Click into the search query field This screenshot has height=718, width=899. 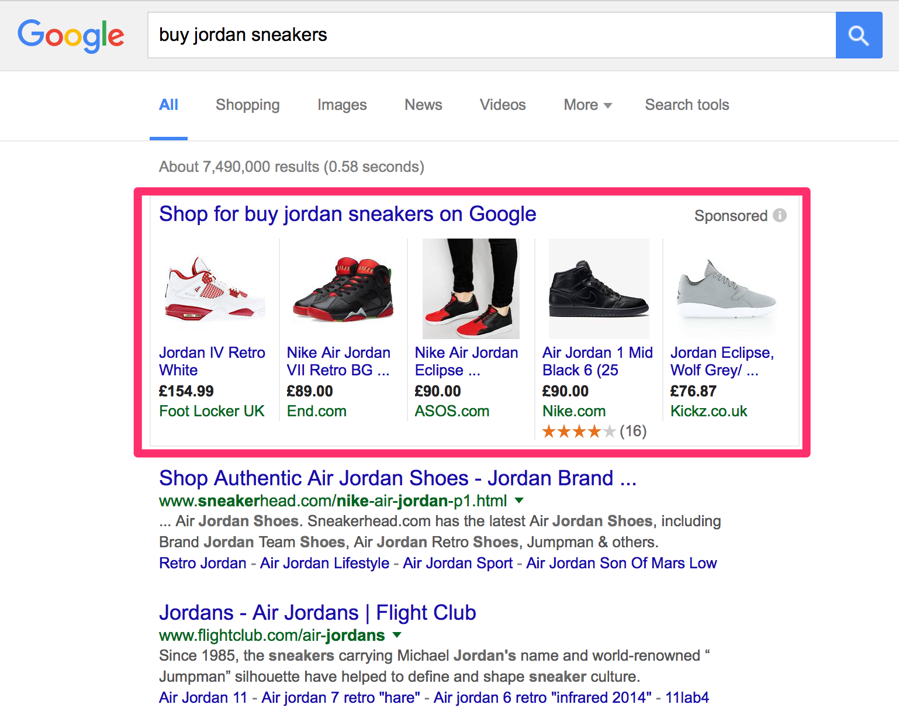pos(492,35)
